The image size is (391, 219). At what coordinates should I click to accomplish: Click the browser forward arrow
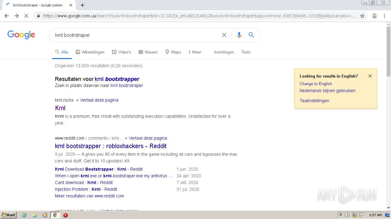[x=16, y=16]
